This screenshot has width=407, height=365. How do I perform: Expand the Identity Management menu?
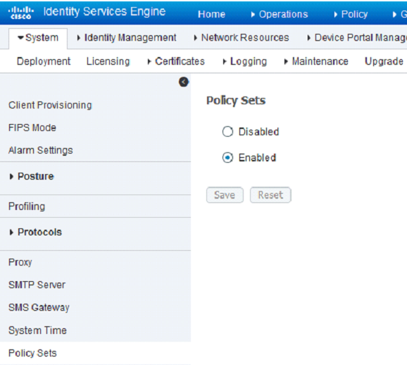tap(127, 38)
